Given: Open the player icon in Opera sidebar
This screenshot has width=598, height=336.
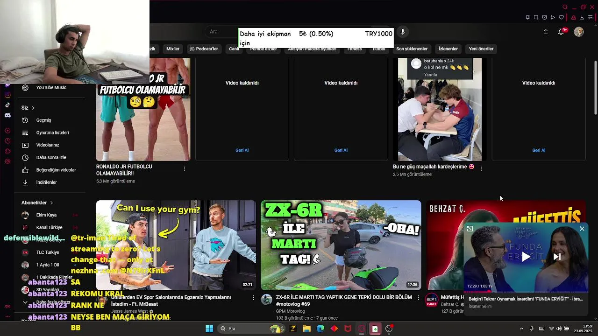Looking at the screenshot, I should tap(7, 131).
